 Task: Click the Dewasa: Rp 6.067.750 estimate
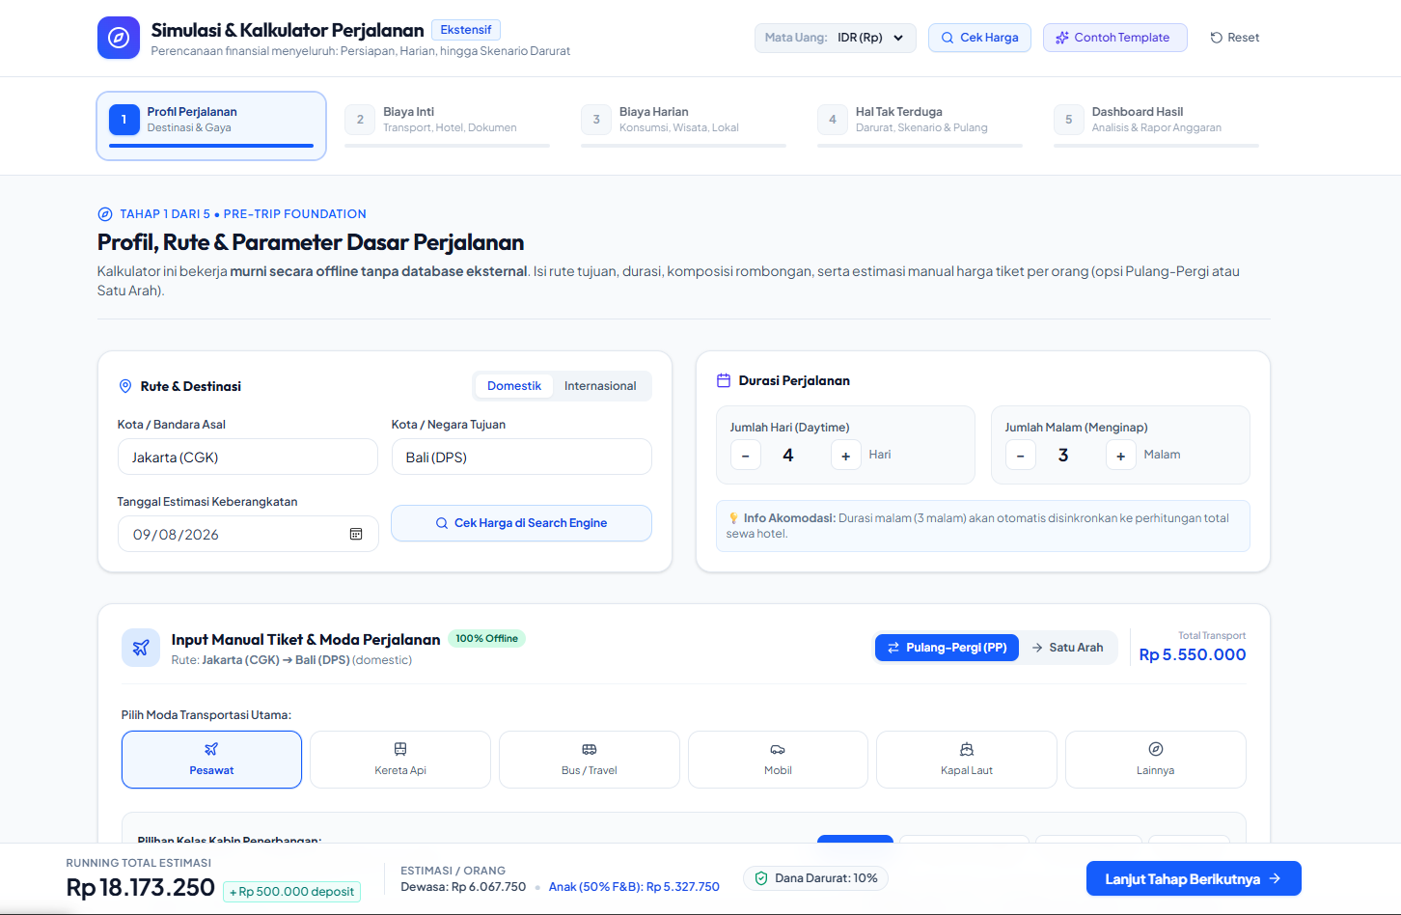coord(463,887)
